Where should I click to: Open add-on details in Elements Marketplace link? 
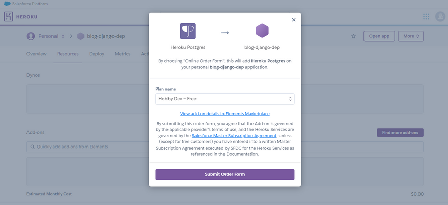coord(225,114)
